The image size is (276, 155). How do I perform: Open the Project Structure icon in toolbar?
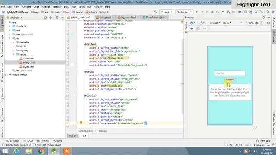(x=240, y=12)
